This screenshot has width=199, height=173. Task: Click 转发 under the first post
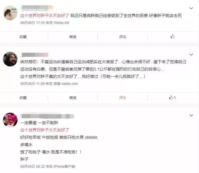(73, 37)
